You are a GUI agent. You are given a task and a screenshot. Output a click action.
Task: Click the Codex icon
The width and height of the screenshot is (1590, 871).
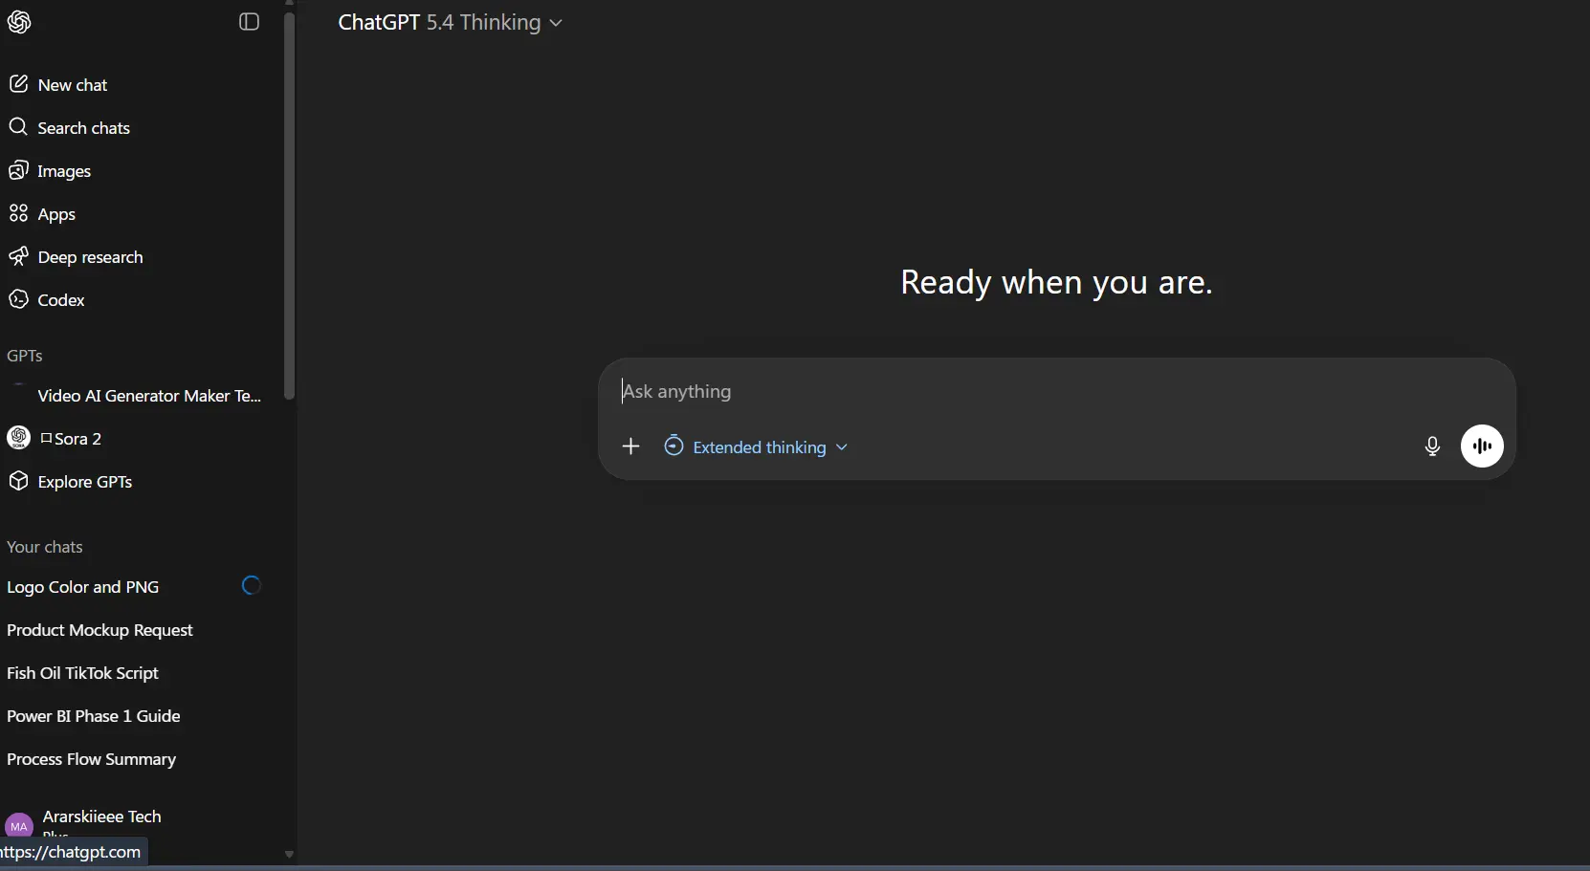pos(18,299)
